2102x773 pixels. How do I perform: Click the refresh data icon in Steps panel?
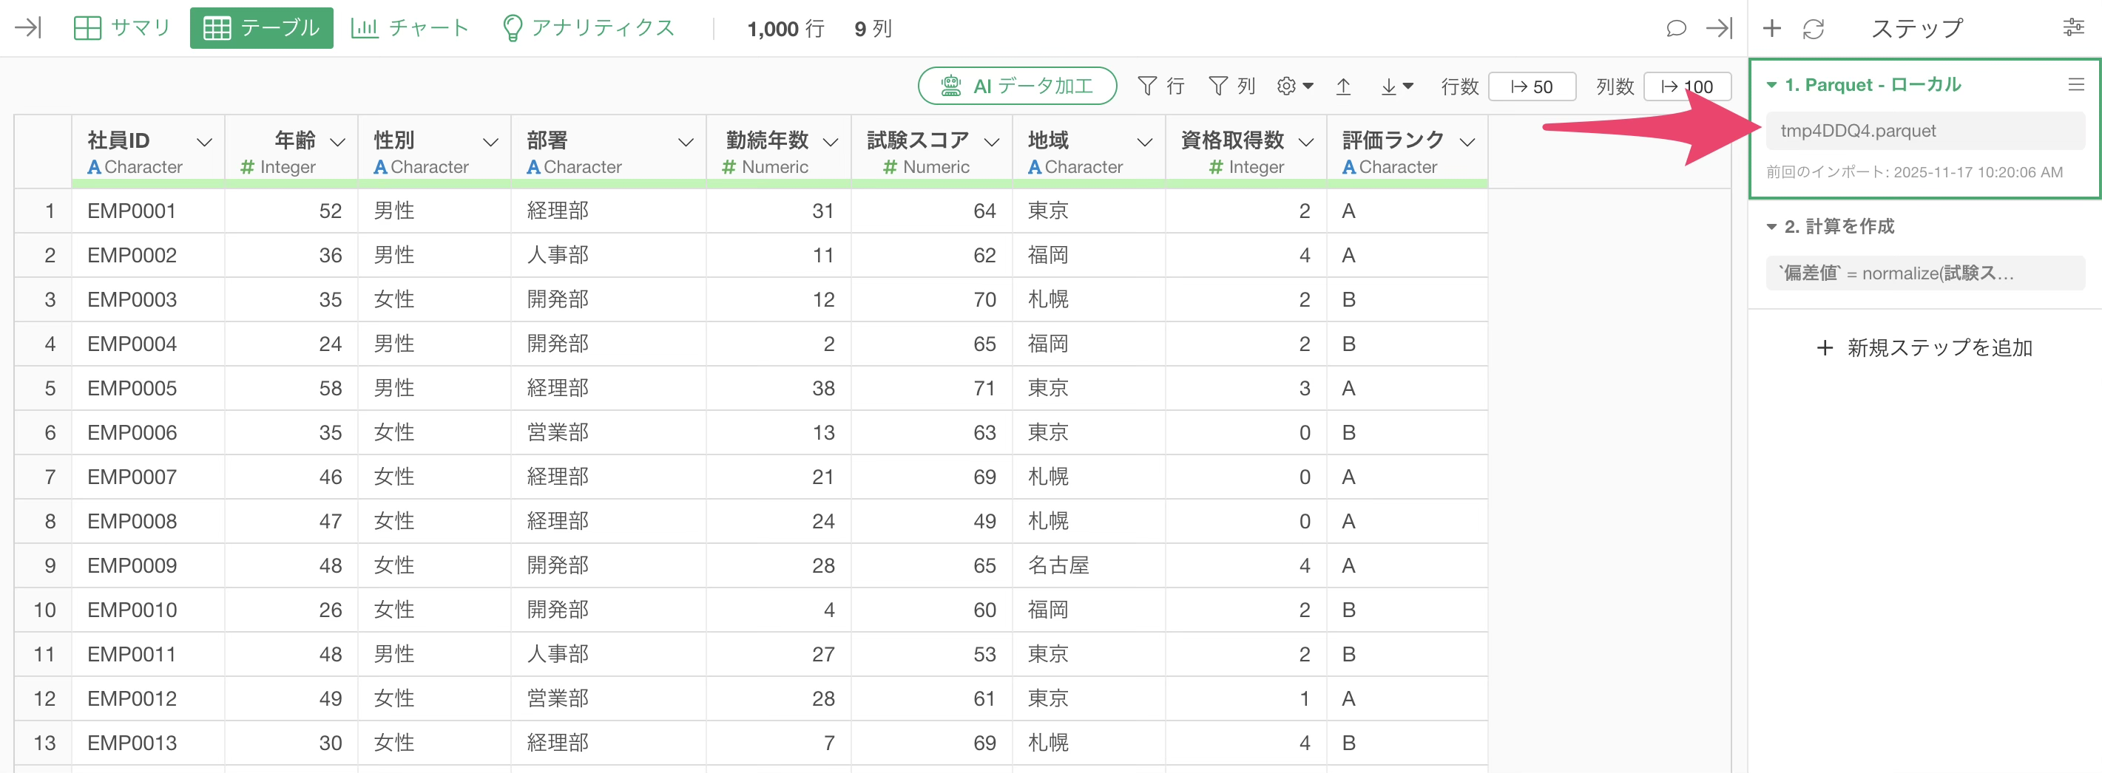[1813, 29]
